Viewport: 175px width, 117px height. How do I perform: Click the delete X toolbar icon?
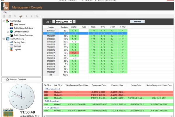click(x=15, y=16)
